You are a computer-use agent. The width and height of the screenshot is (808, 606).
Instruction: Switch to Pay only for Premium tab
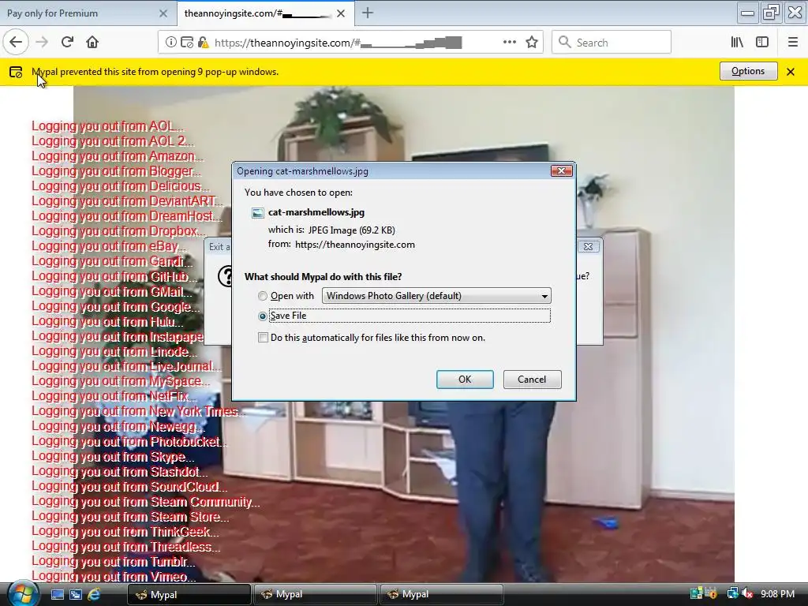click(88, 13)
